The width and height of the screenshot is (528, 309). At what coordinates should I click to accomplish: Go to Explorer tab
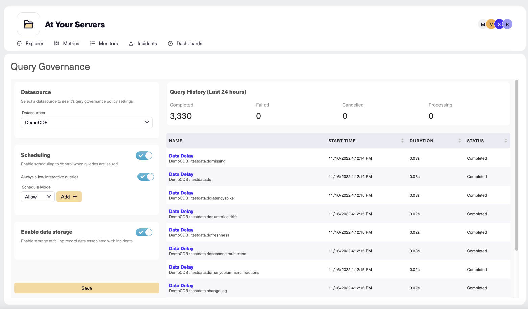coord(30,44)
